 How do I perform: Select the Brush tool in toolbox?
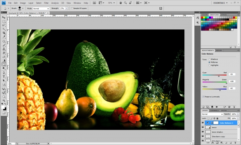(4, 45)
